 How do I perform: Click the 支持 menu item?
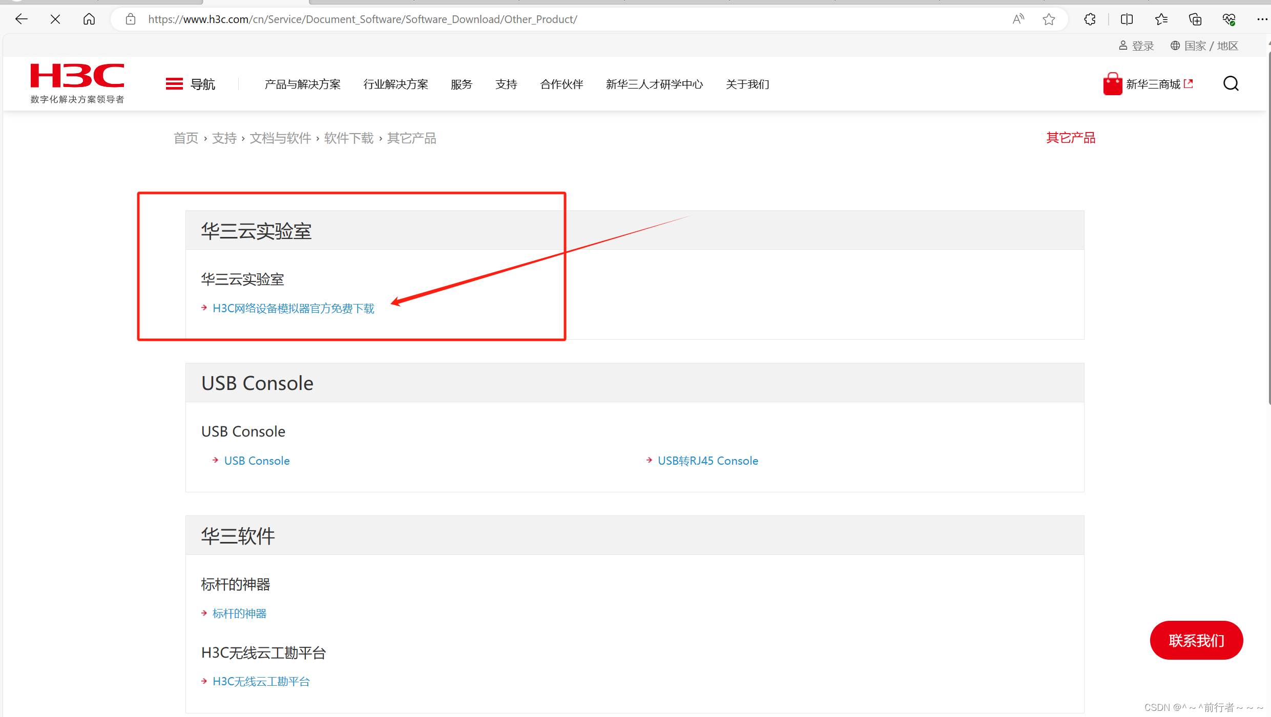pyautogui.click(x=506, y=84)
